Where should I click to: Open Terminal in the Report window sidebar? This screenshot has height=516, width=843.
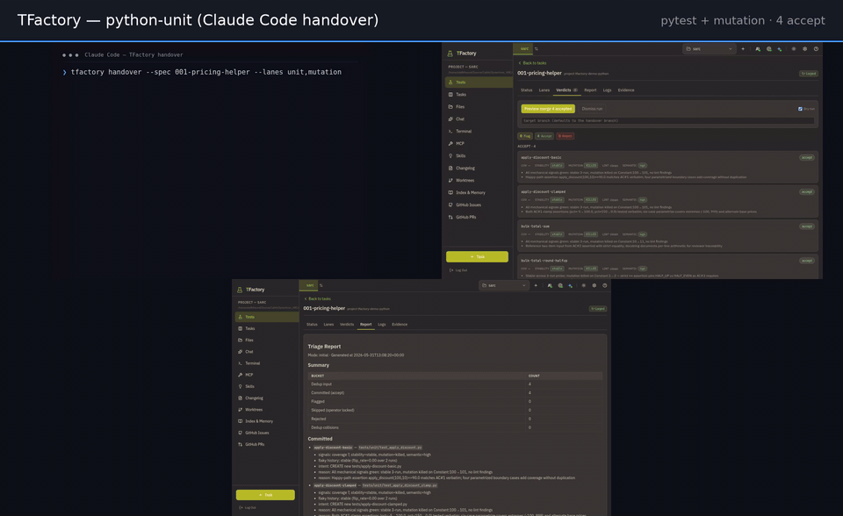point(267,363)
